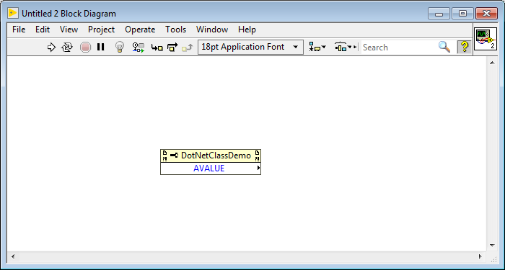Click the reference output terminal icon on DotNetClassDemo
The width and height of the screenshot is (505, 270).
coord(257,156)
